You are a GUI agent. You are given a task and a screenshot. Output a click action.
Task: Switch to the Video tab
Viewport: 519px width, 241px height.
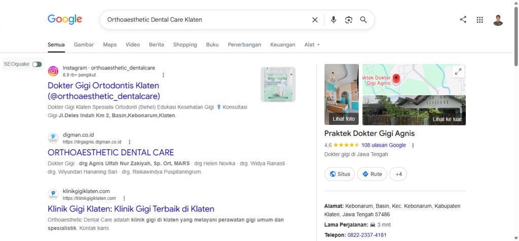coord(133,45)
